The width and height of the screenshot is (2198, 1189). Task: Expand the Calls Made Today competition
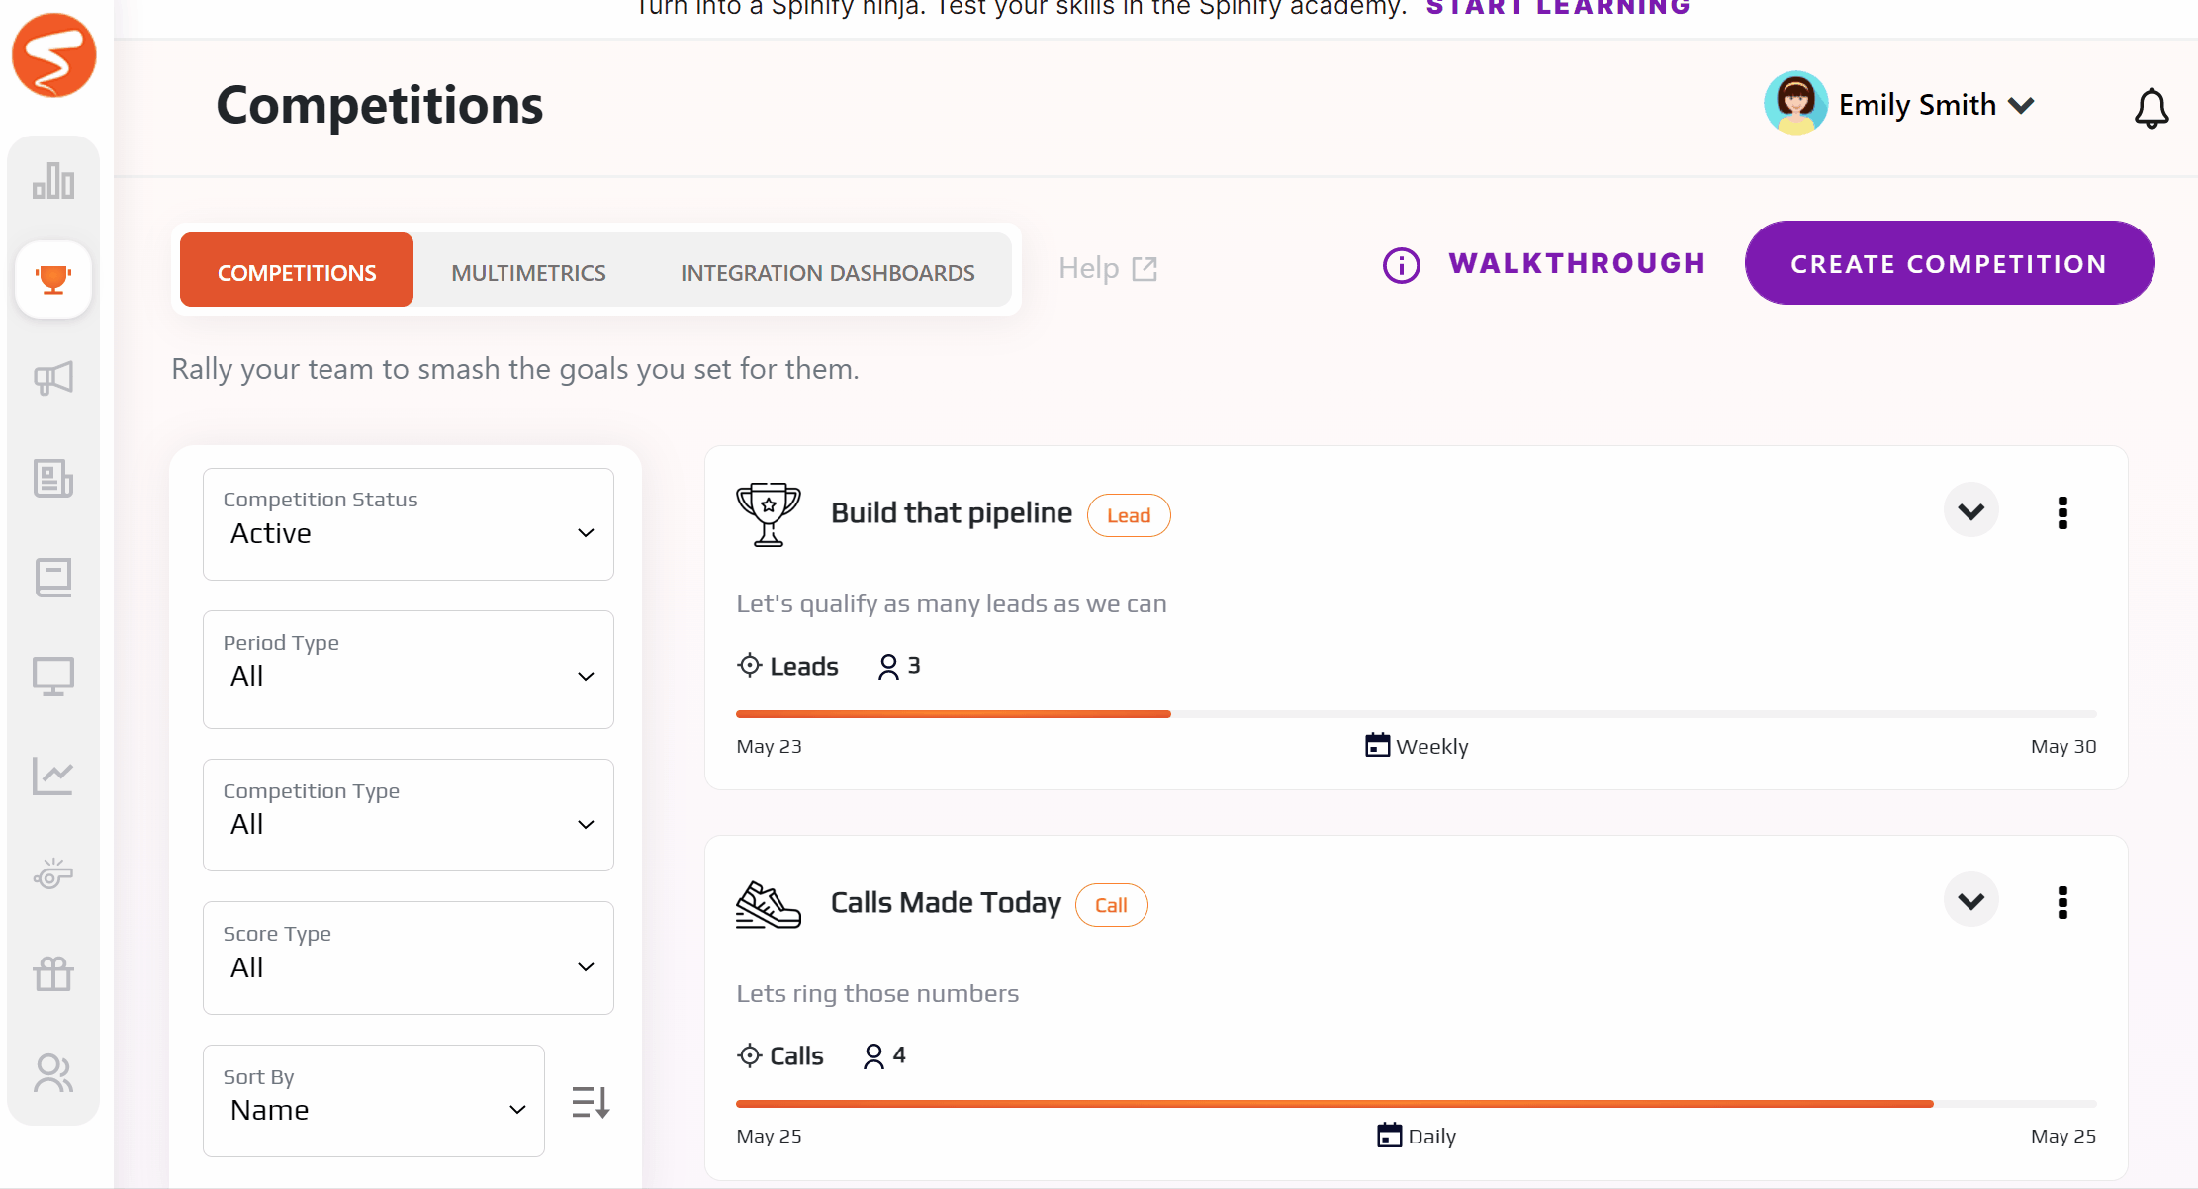click(x=1971, y=900)
